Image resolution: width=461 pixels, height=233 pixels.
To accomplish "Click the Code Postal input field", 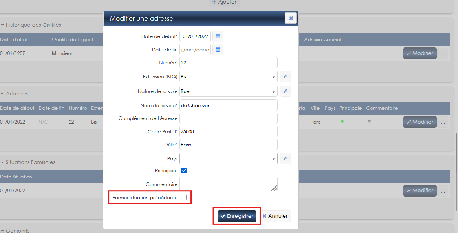I will tap(229, 131).
